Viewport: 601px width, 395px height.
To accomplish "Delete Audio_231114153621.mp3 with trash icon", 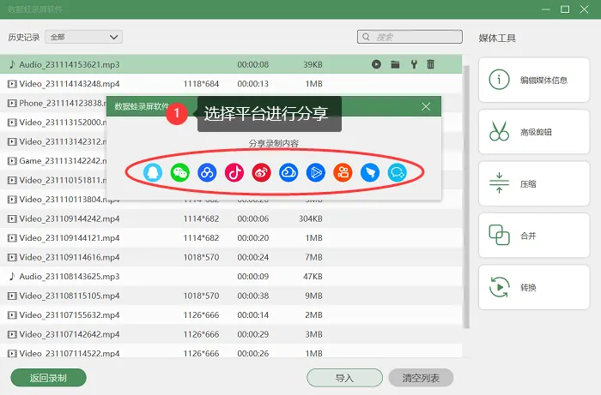I will click(430, 64).
